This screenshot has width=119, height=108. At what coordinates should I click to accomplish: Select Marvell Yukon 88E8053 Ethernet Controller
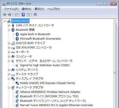(57, 105)
